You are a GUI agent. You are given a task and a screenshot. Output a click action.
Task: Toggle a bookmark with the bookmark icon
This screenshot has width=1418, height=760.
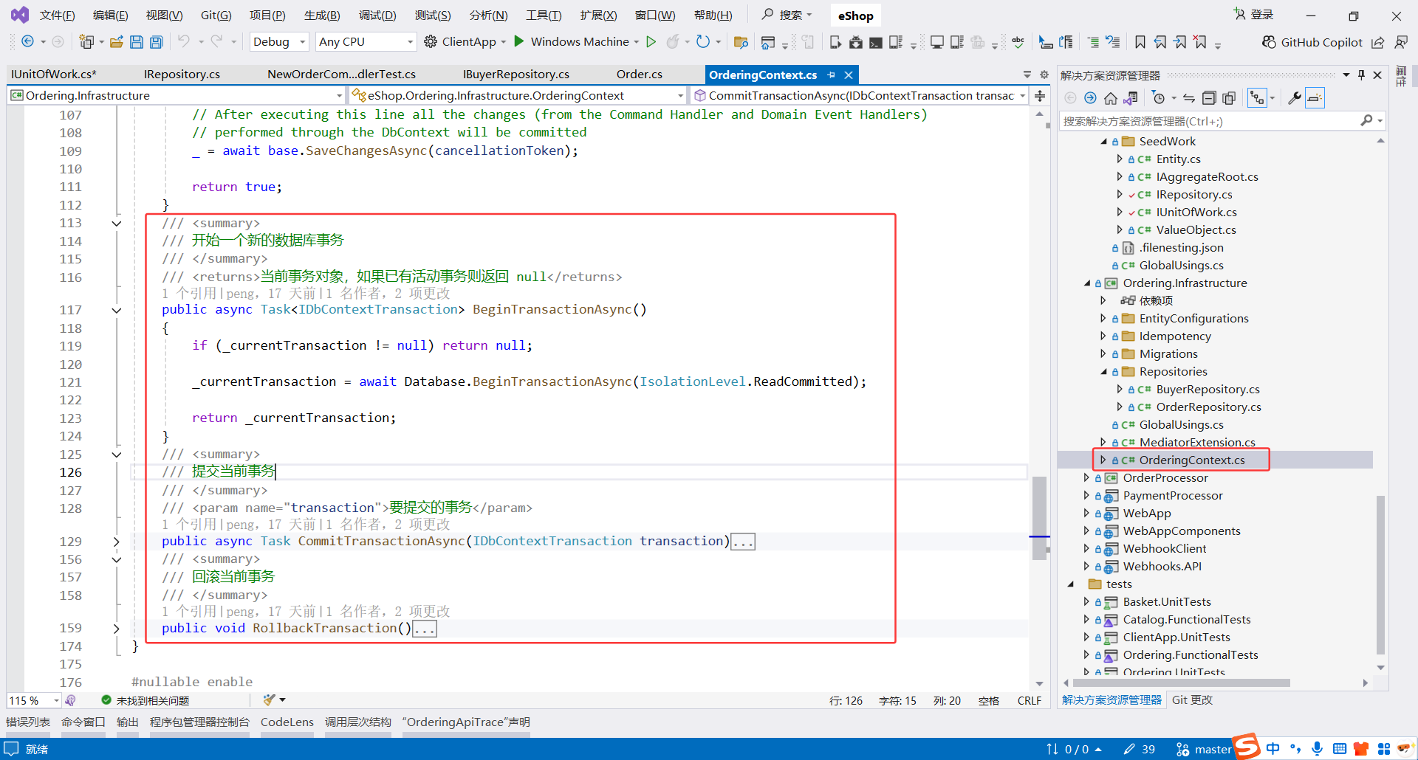click(1140, 42)
